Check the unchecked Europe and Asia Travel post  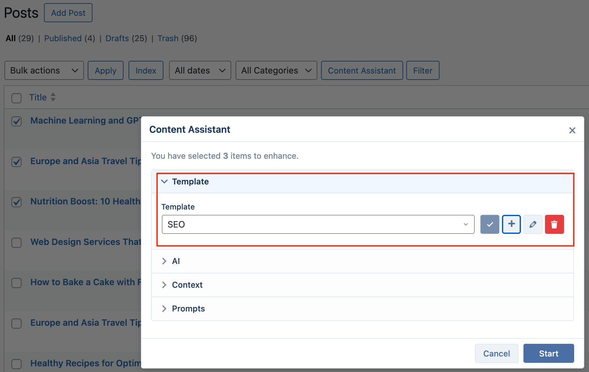click(16, 323)
